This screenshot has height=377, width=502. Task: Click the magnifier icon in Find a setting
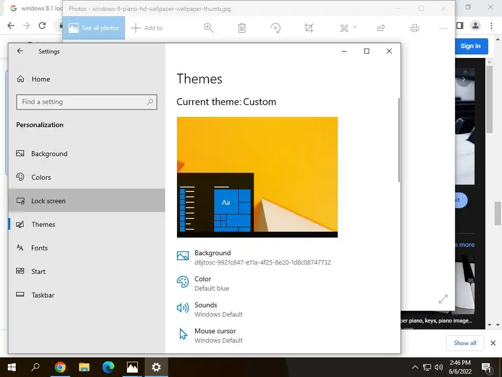(x=150, y=102)
